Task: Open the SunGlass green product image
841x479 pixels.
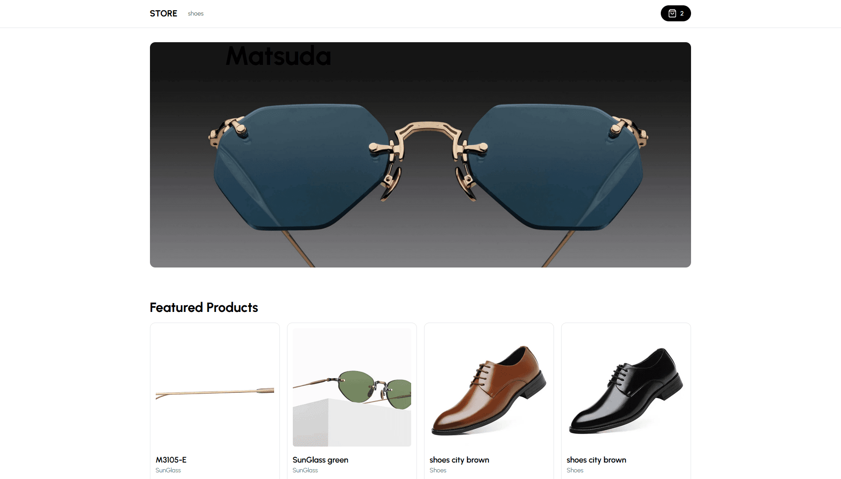Action: point(352,387)
